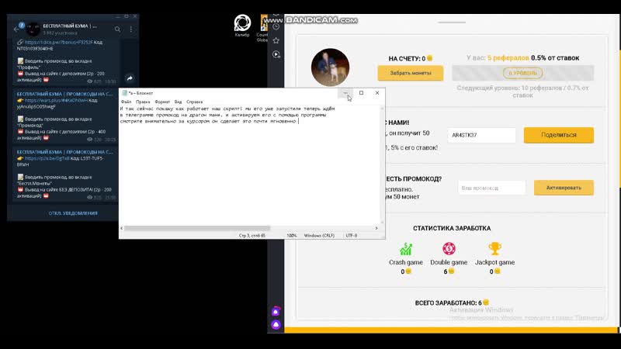Close the Notepad window
Viewport: 621px width, 349px height.
pyautogui.click(x=377, y=93)
